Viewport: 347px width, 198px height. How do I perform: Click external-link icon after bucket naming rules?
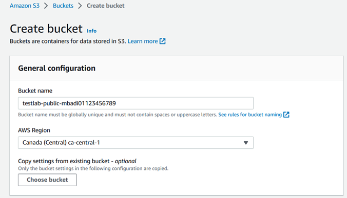pos(286,115)
